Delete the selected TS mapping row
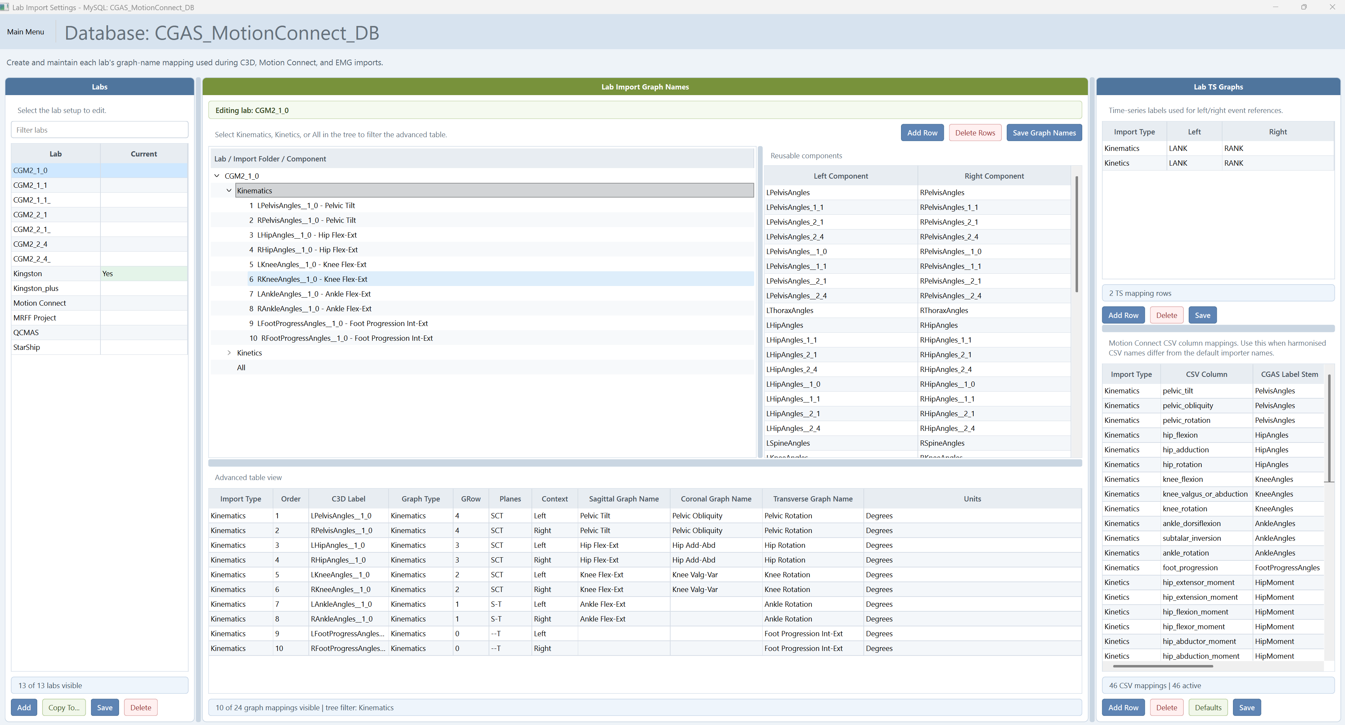1345x725 pixels. coord(1167,315)
